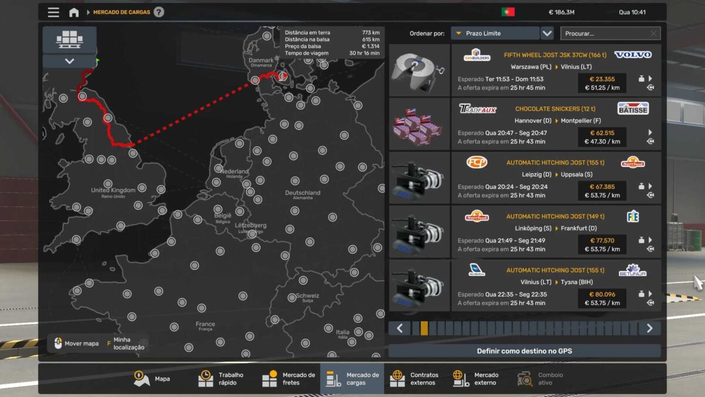This screenshot has width=705, height=397.
Task: Switch to the Mapa tab
Action: 152,379
